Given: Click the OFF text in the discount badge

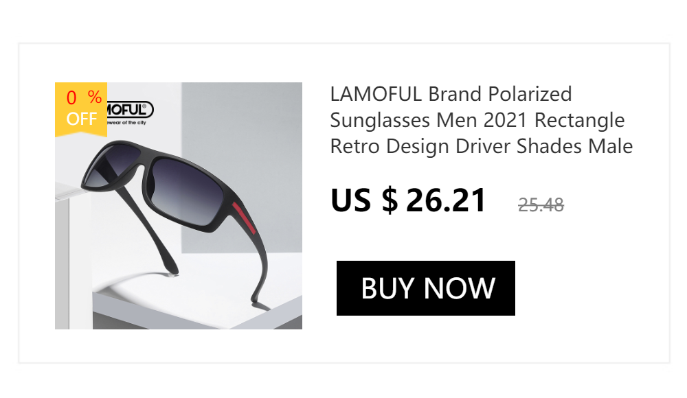Looking at the screenshot, I should pos(81,119).
